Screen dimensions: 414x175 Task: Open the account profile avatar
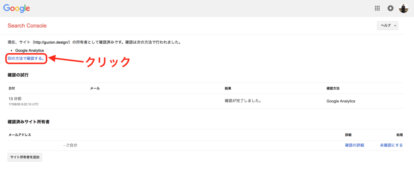point(403,8)
